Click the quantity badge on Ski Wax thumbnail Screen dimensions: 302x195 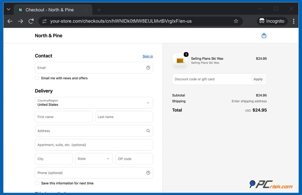pos(186,54)
